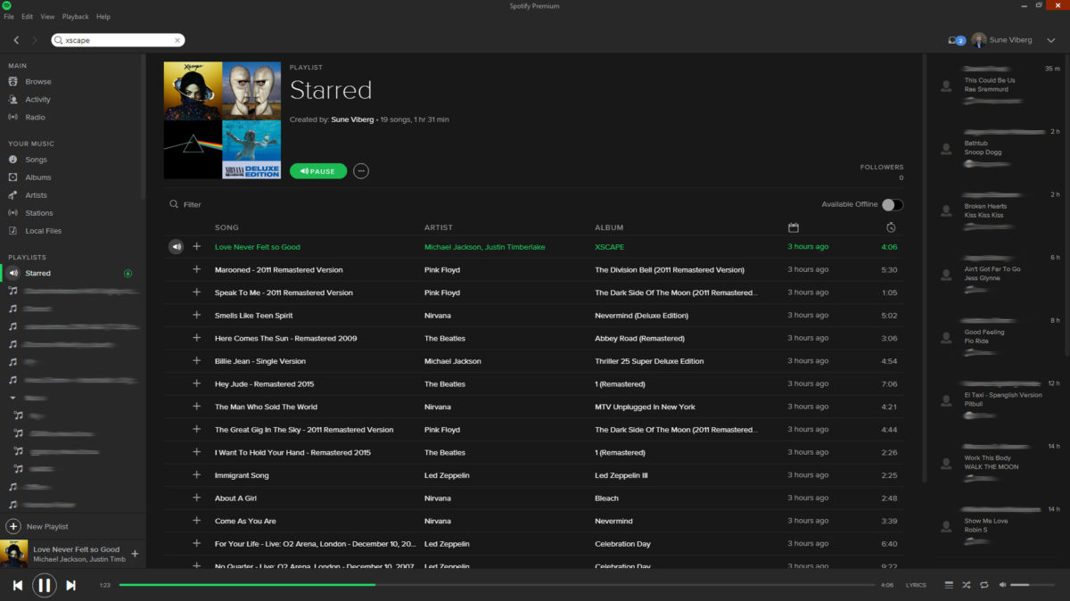Toggle shuffle in the playback bar
Viewport: 1070px width, 601px height.
[x=967, y=585]
